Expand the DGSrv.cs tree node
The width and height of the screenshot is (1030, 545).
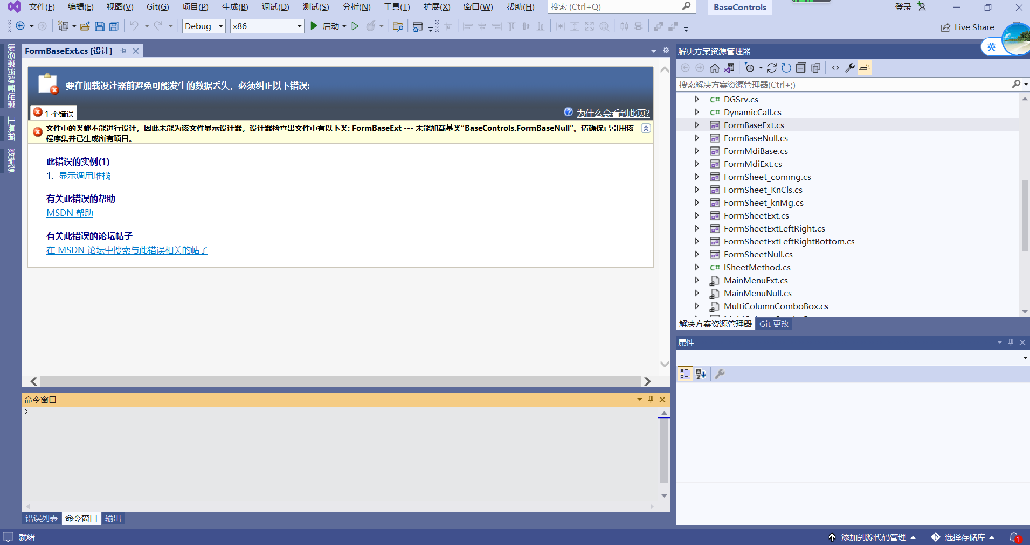pos(697,99)
